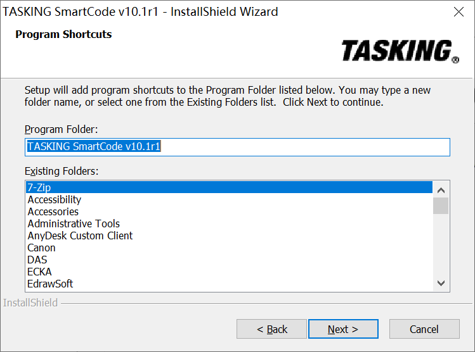Viewport: 475px width, 352px height.
Task: Click the Program Shortcuts heading
Action: 63,35
